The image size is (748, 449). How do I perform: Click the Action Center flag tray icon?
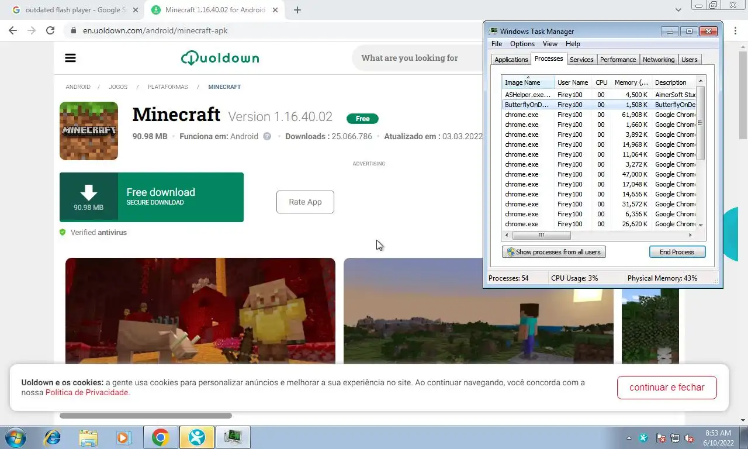coord(661,438)
